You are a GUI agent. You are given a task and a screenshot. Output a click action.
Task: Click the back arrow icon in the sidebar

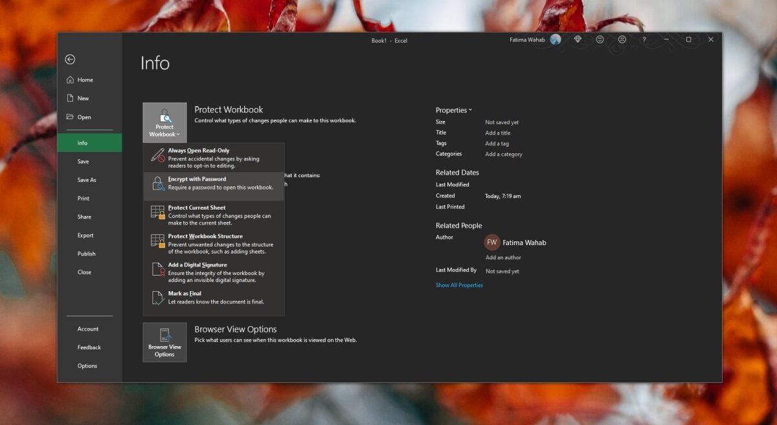pos(70,60)
